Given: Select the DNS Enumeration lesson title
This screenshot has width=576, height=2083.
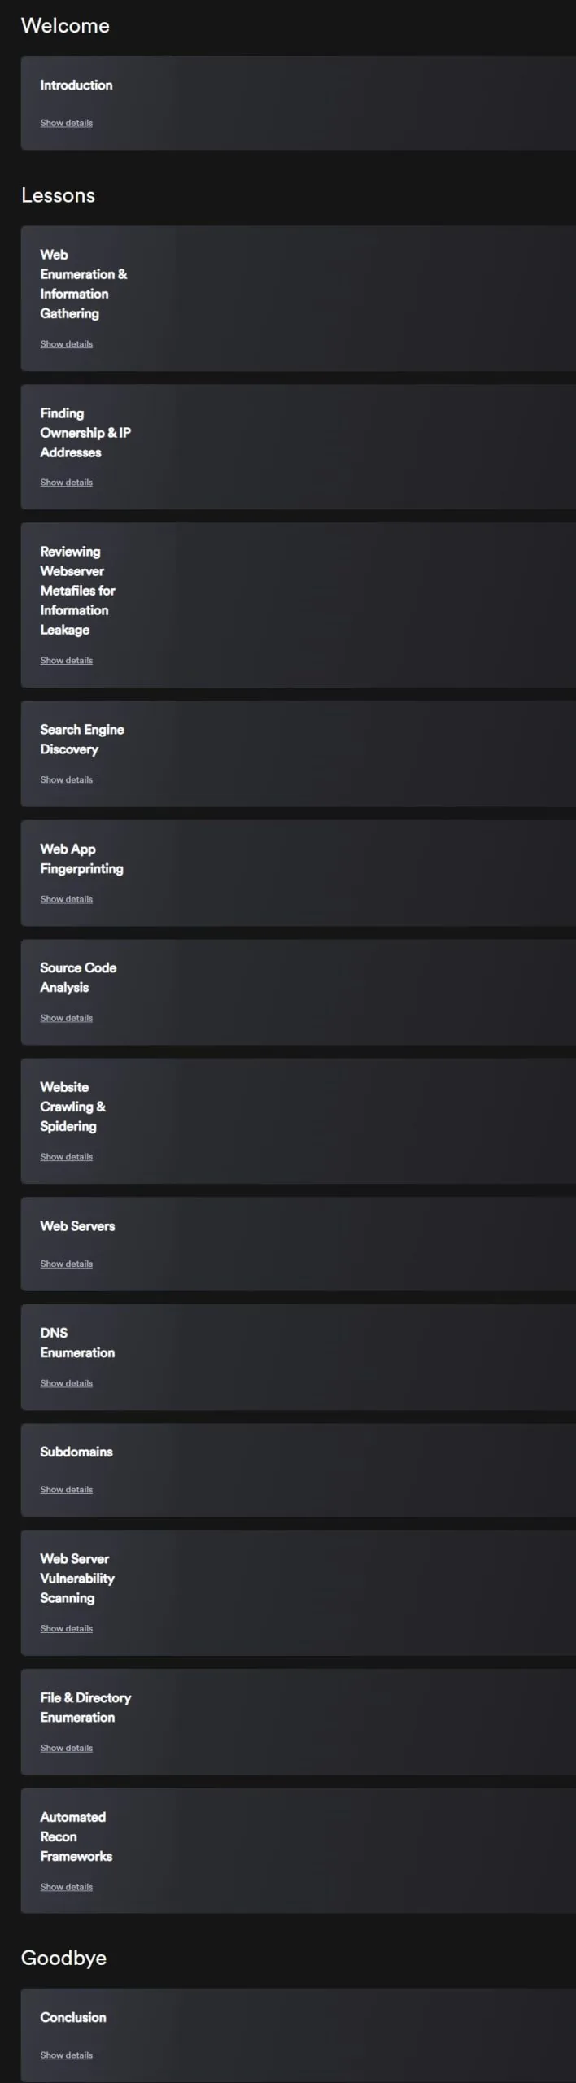Looking at the screenshot, I should coord(77,1343).
